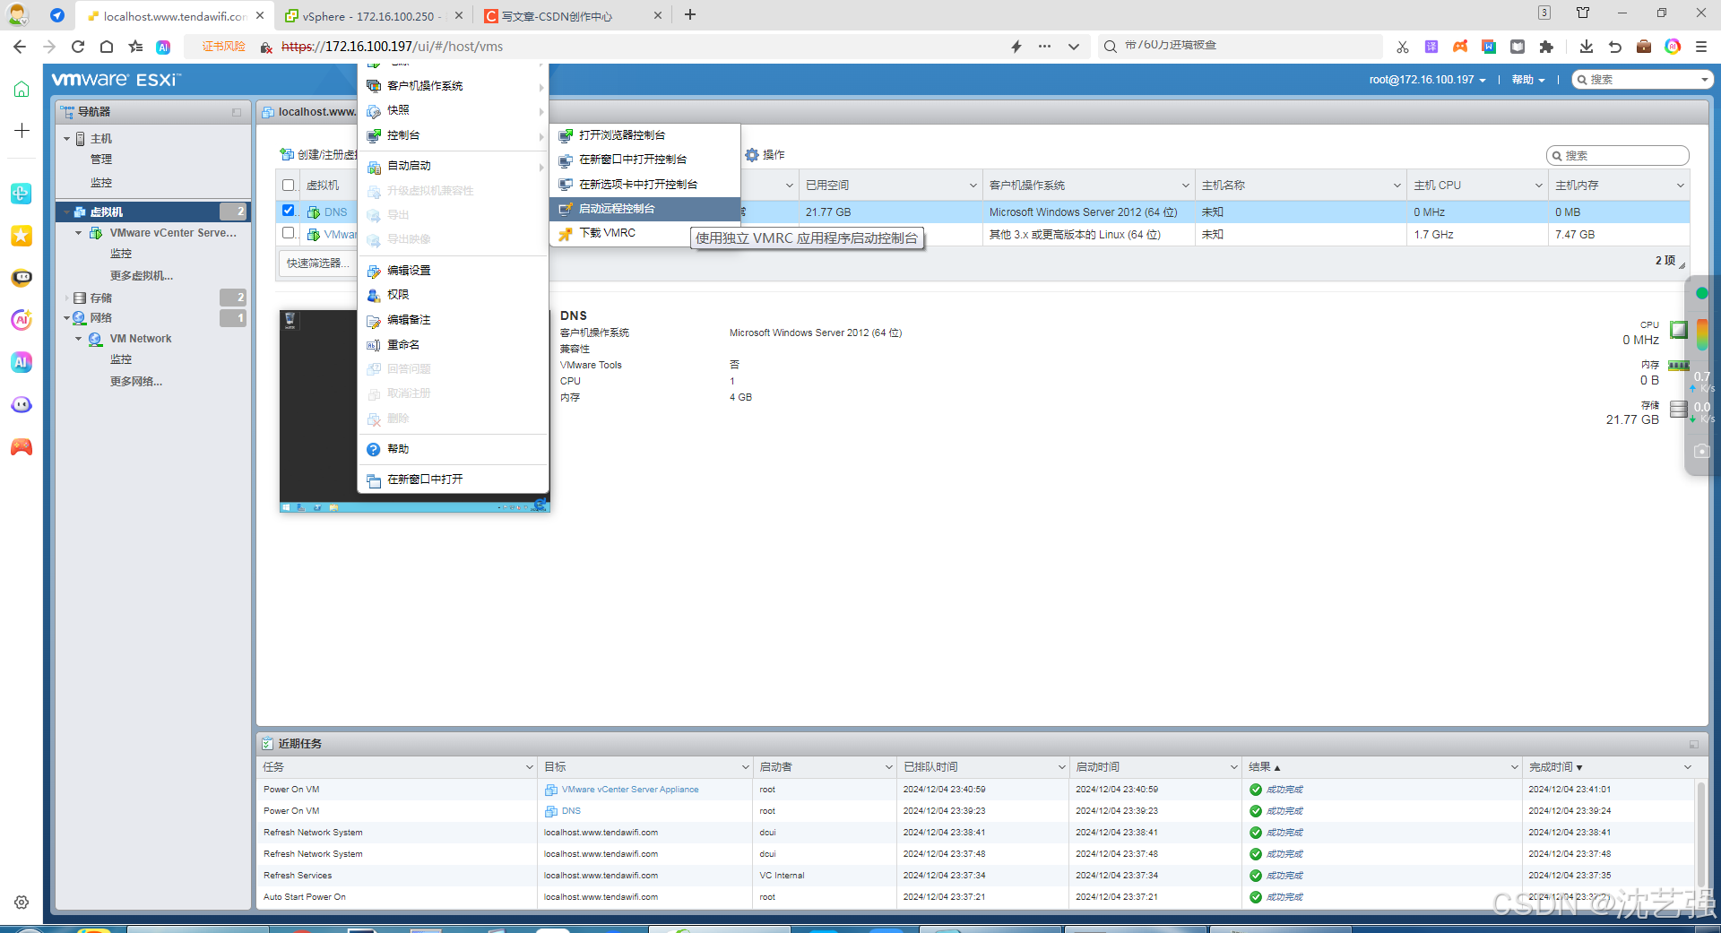Select 监控 under 主机
The image size is (1721, 933).
101,183
